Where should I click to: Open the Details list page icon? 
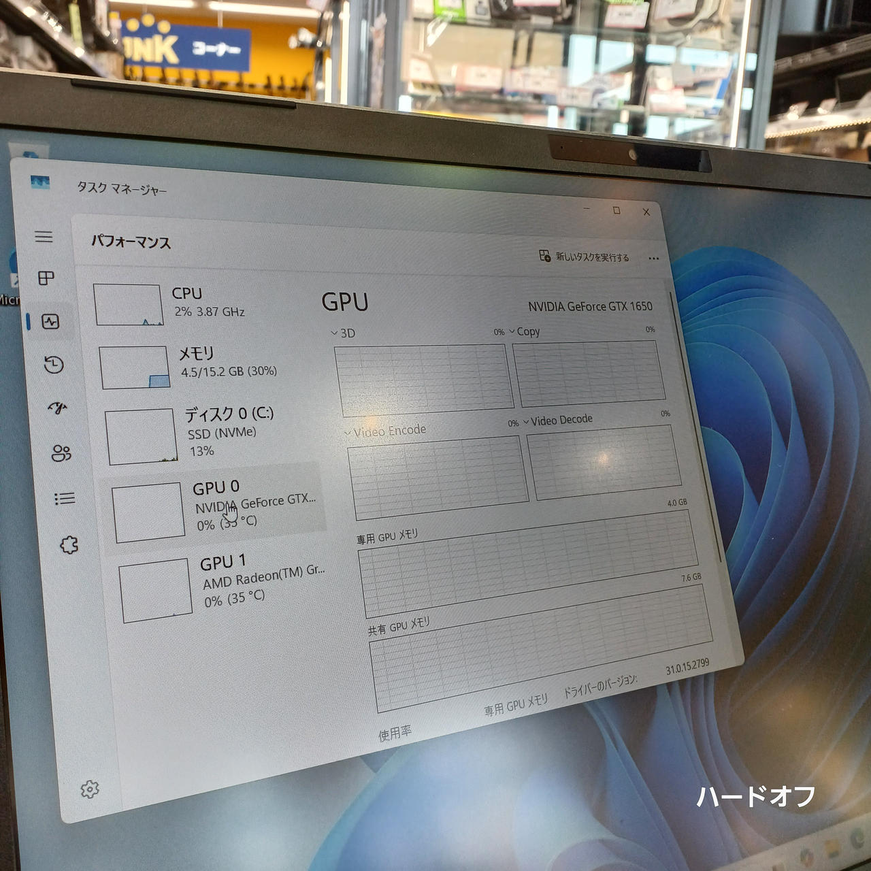(x=65, y=499)
